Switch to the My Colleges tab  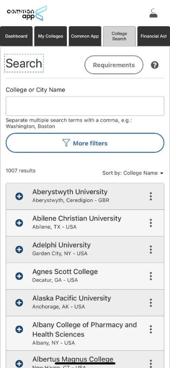click(x=51, y=36)
